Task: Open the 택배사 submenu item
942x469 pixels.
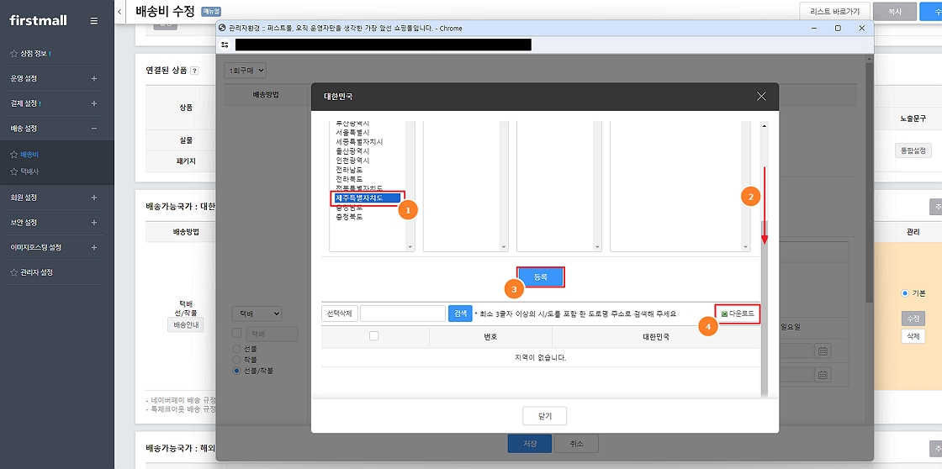Action: (29, 171)
